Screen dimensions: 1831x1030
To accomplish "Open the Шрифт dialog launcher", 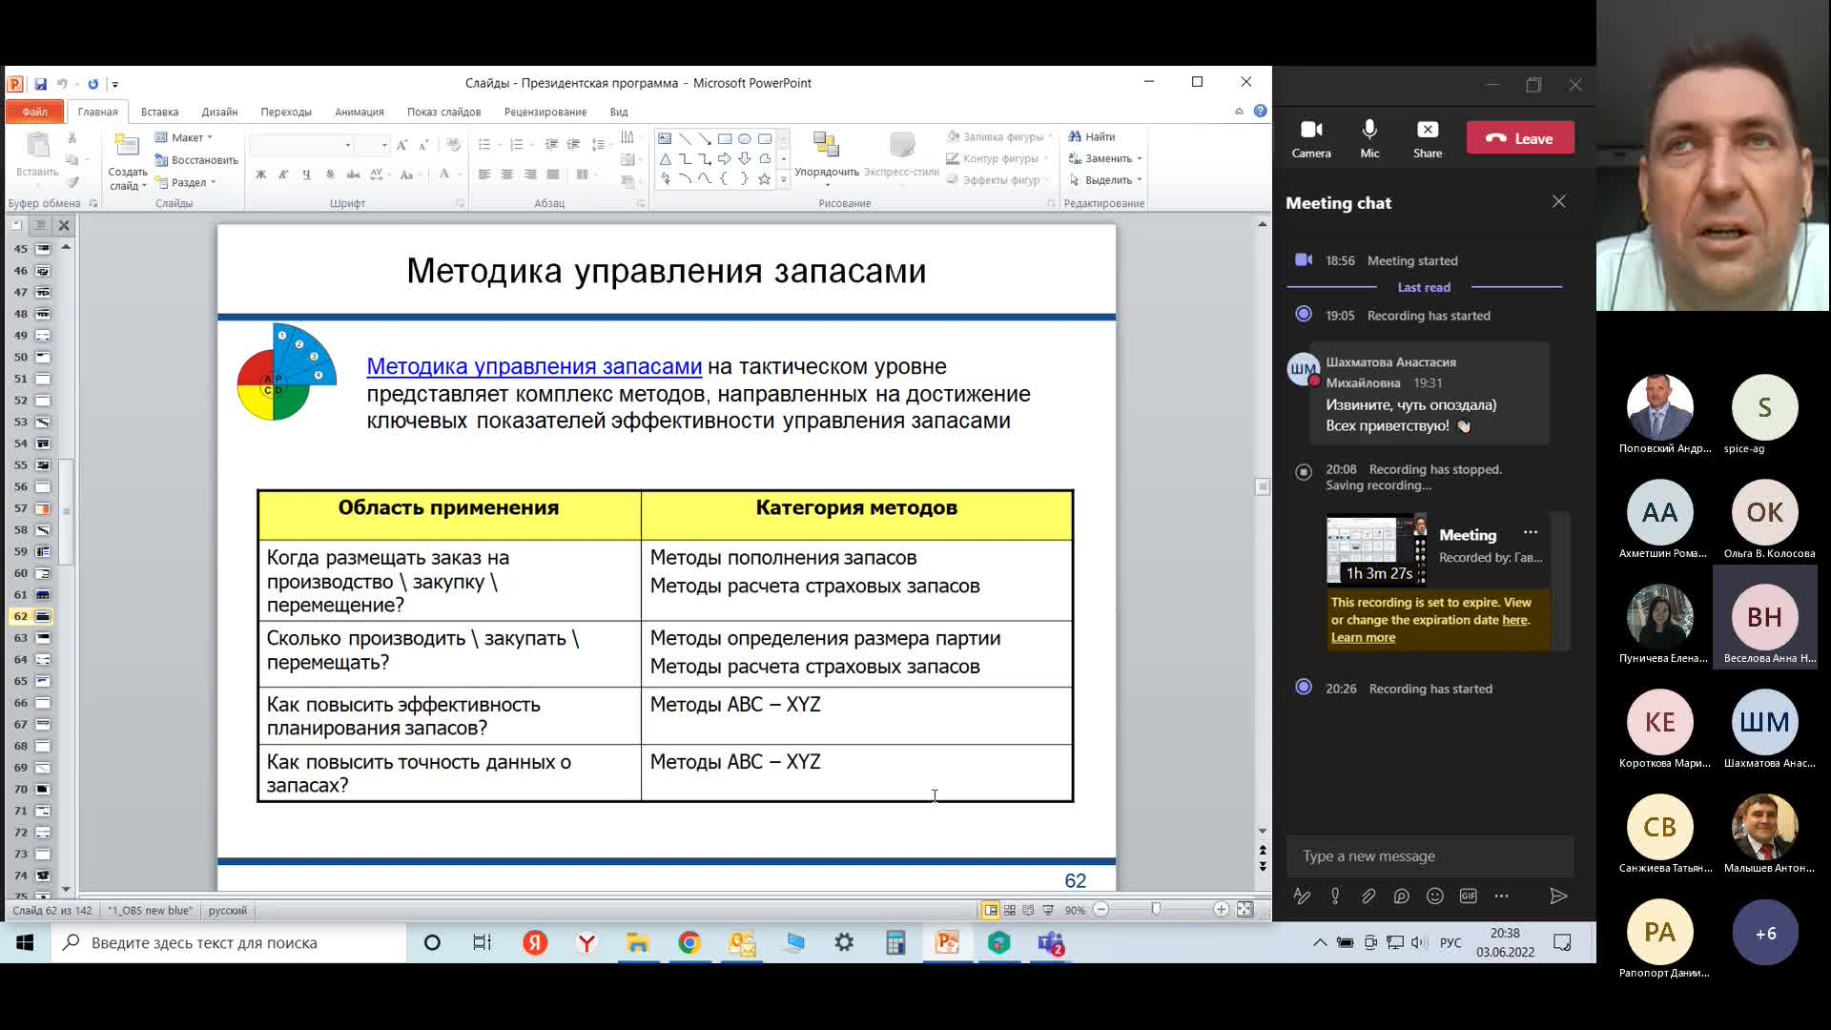I will (460, 203).
